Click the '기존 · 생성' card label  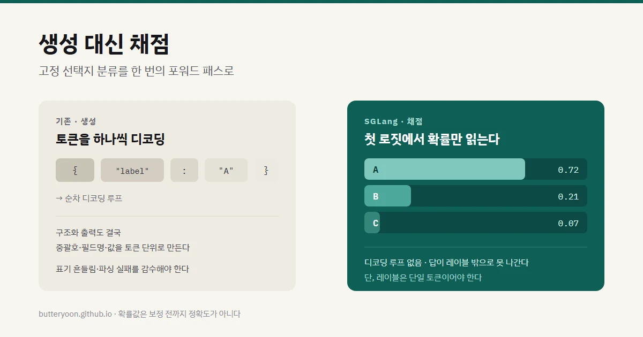(x=76, y=121)
